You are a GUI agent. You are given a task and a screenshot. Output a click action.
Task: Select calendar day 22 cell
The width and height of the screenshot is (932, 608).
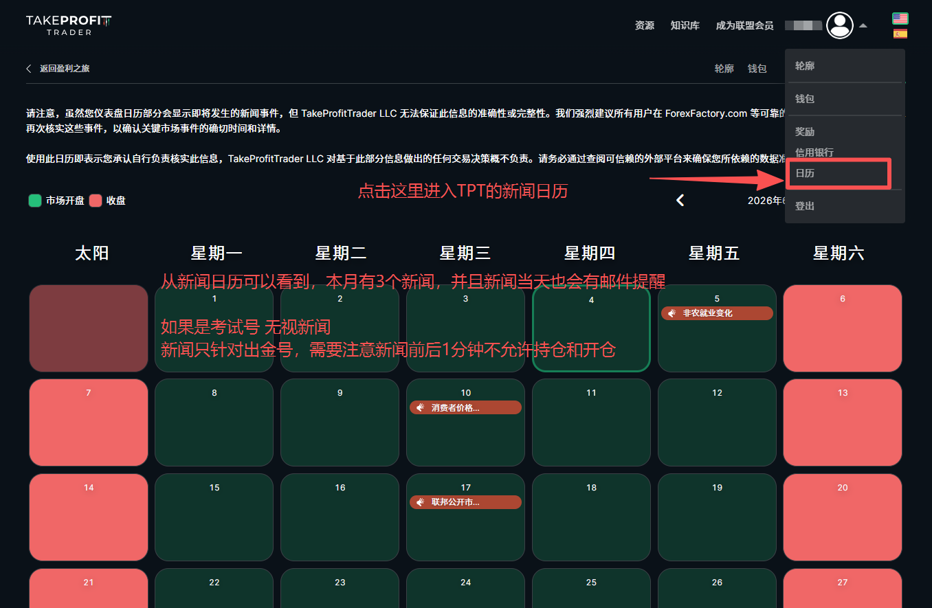coord(214,589)
